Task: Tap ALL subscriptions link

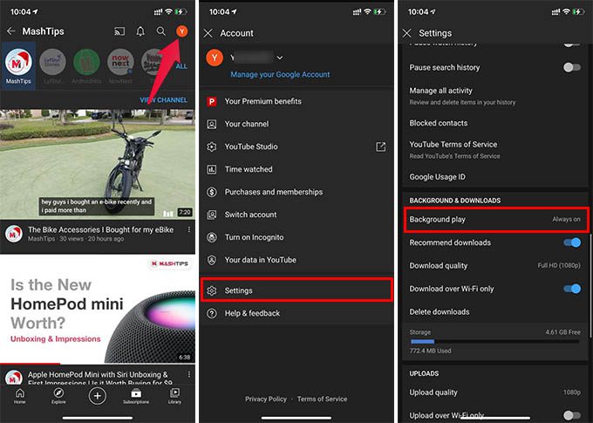Action: click(181, 66)
